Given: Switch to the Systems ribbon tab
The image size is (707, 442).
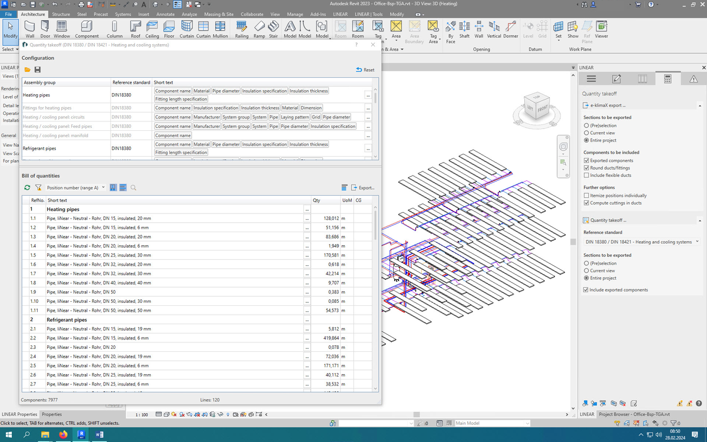Looking at the screenshot, I should tap(123, 14).
